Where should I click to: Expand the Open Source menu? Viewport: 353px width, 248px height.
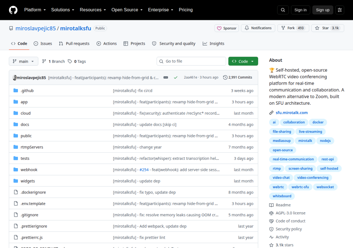click(127, 10)
